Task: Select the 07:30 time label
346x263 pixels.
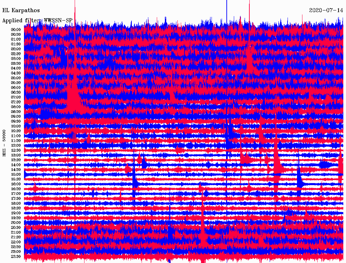Action: click(16, 102)
